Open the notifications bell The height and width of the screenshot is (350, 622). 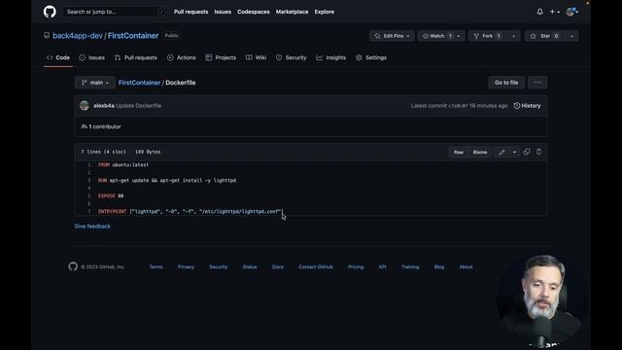coord(540,12)
